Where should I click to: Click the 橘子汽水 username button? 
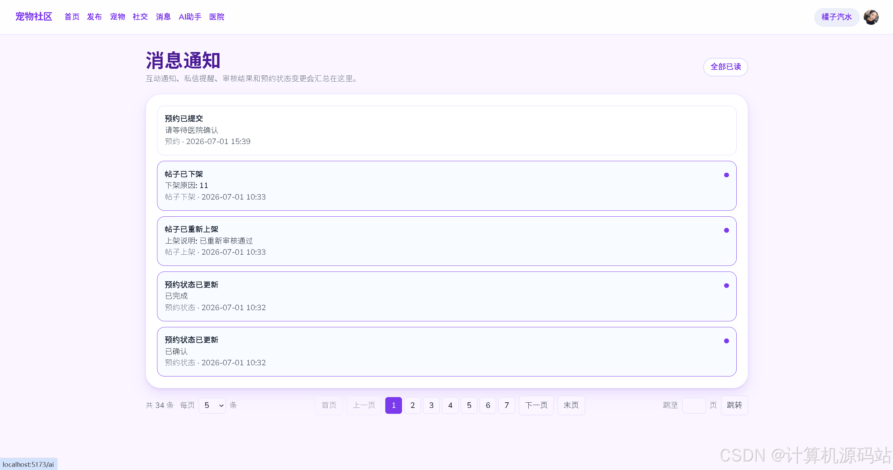pyautogui.click(x=836, y=17)
